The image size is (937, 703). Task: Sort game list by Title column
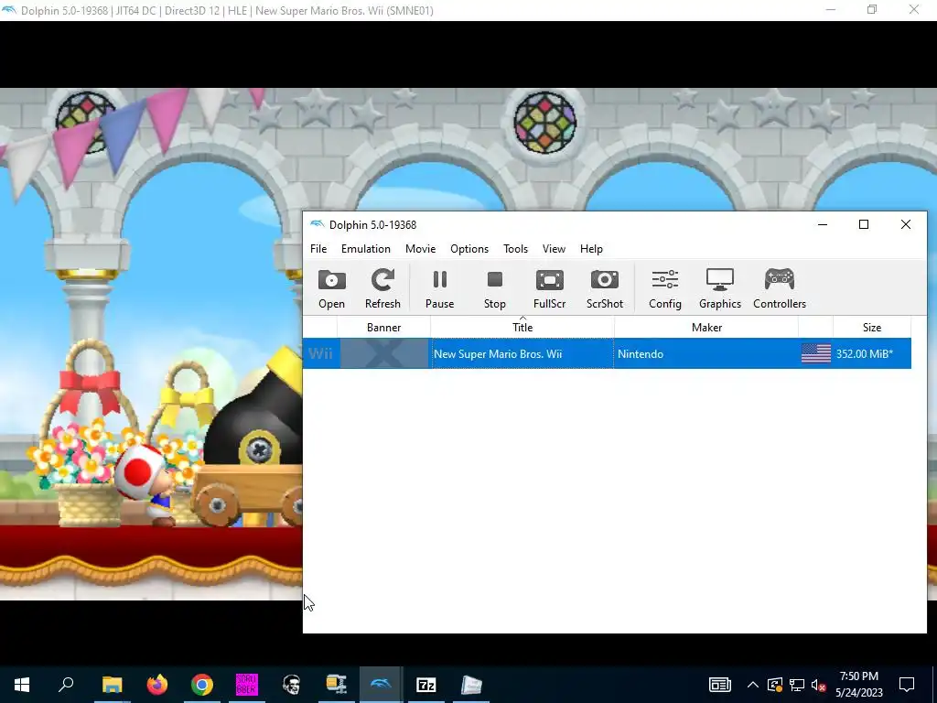tap(522, 327)
